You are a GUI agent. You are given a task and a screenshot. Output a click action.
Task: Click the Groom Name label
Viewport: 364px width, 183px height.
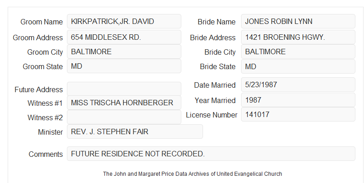pyautogui.click(x=42, y=22)
